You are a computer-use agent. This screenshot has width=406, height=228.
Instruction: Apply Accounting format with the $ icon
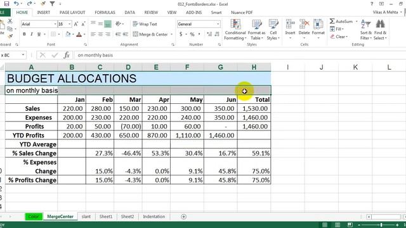[181, 34]
